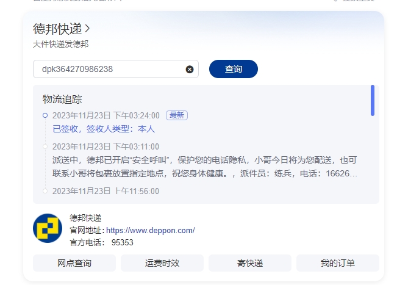Click the 派送中 delivery message text
This screenshot has width=397, height=285.
click(205, 167)
